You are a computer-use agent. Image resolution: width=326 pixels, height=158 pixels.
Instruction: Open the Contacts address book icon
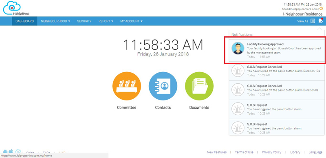click(163, 86)
